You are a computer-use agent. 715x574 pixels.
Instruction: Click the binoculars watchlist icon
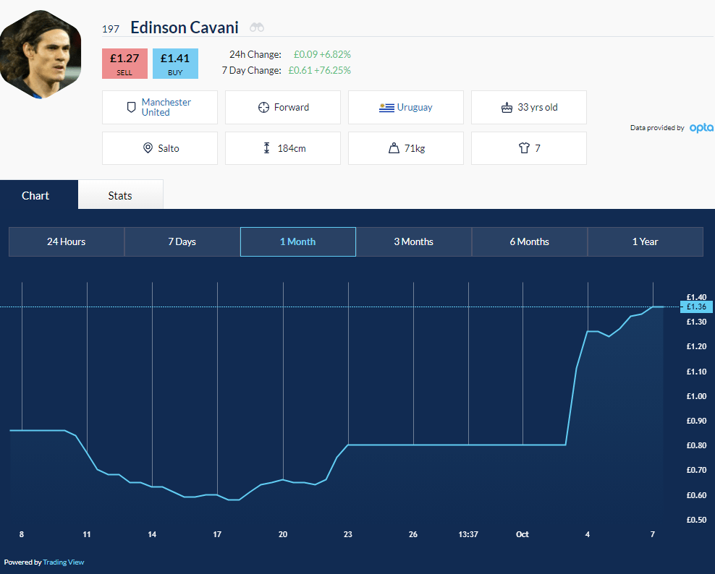coord(257,27)
